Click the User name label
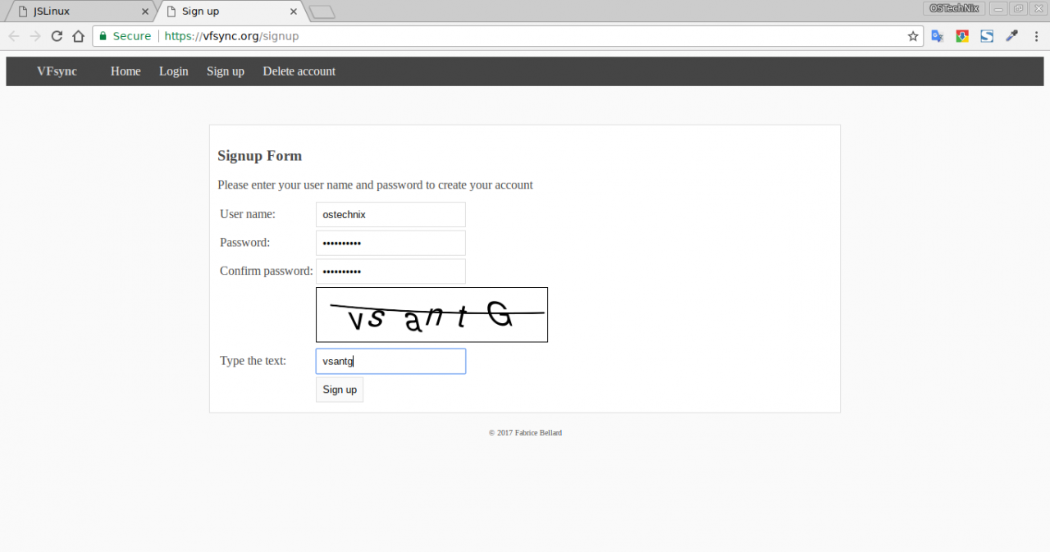This screenshot has width=1050, height=552. [x=248, y=214]
